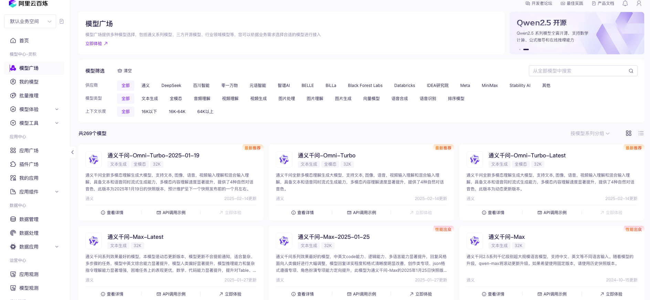Filter model type by 语音合成
Viewport: 650px width, 300px height.
click(400, 99)
